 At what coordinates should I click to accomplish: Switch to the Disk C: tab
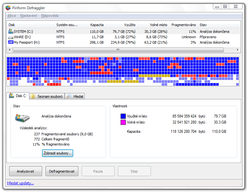[18, 96]
